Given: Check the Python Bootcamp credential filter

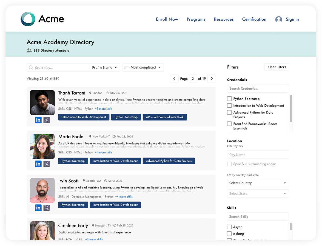Looking at the screenshot, I should tap(229, 99).
